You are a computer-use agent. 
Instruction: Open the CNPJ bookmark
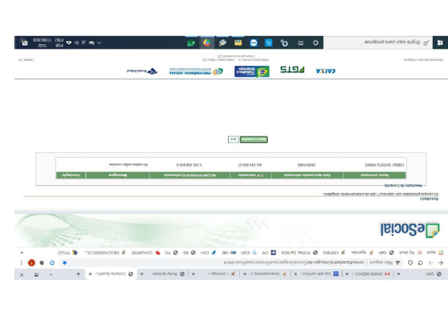(x=249, y=253)
